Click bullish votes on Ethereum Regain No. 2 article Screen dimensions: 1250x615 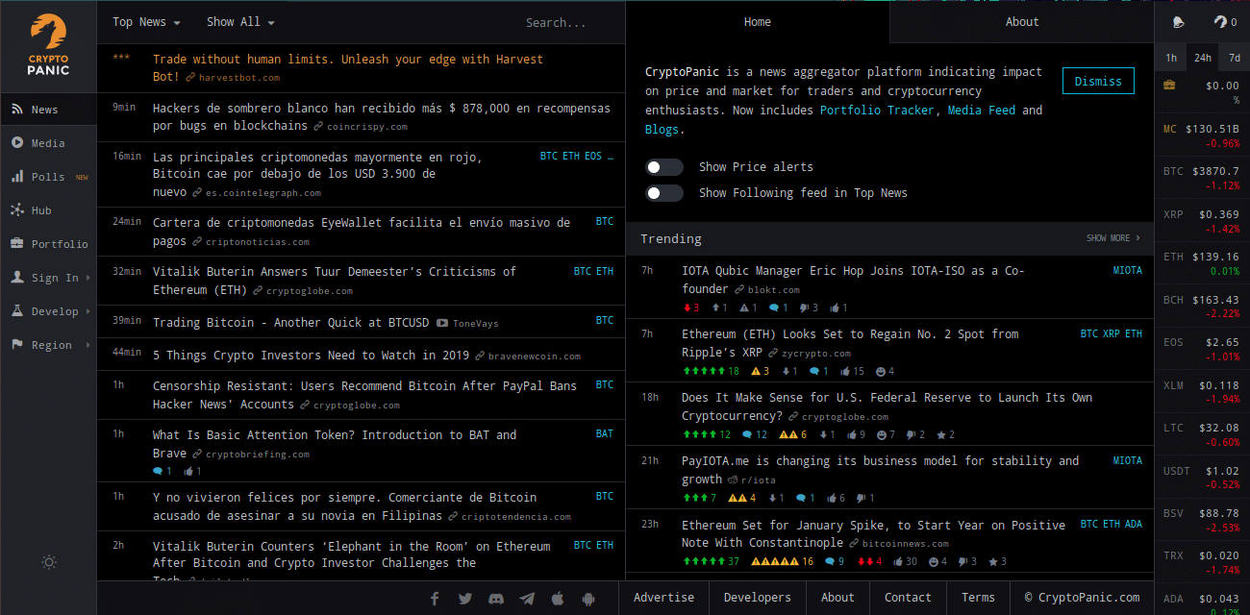[x=711, y=371]
